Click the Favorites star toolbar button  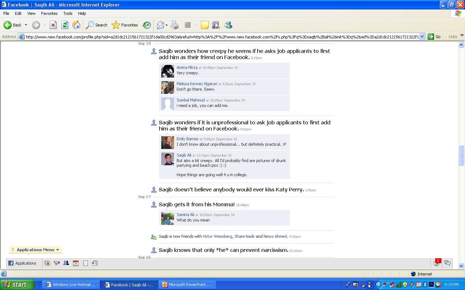tap(125, 25)
